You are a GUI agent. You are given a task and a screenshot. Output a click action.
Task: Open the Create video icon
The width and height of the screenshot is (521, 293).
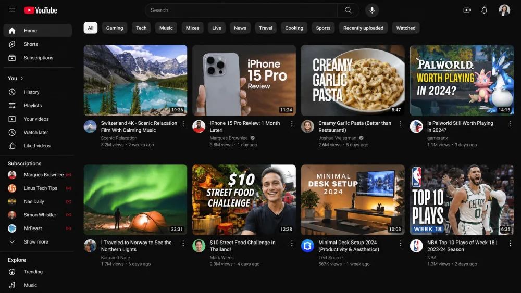pos(467,10)
